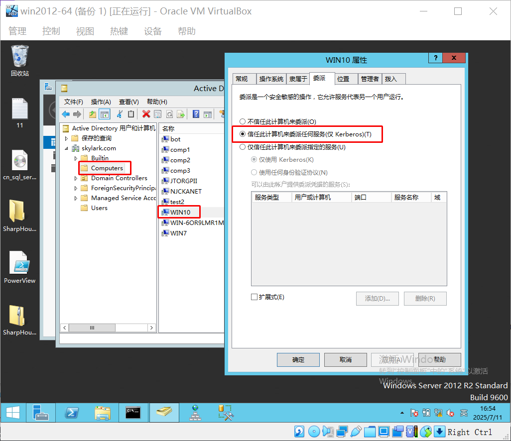The image size is (511, 441).
Task: Click the blue Help question mark icon
Action: click(196, 114)
